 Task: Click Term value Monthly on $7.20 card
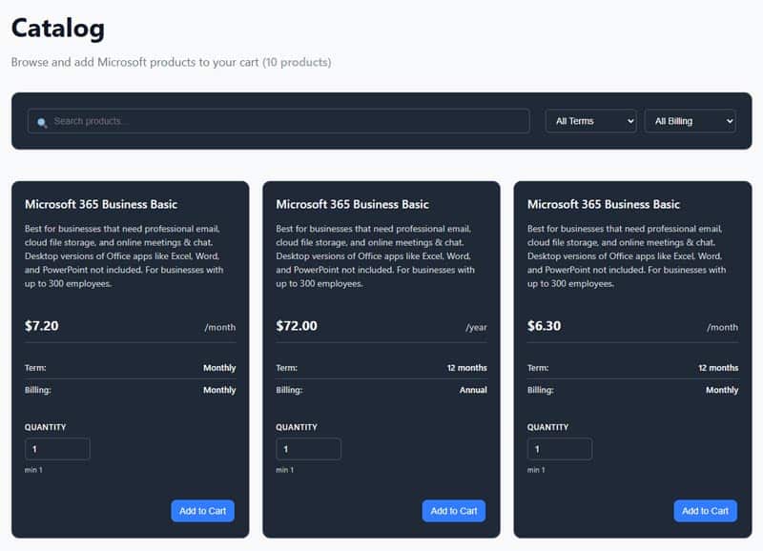point(219,368)
